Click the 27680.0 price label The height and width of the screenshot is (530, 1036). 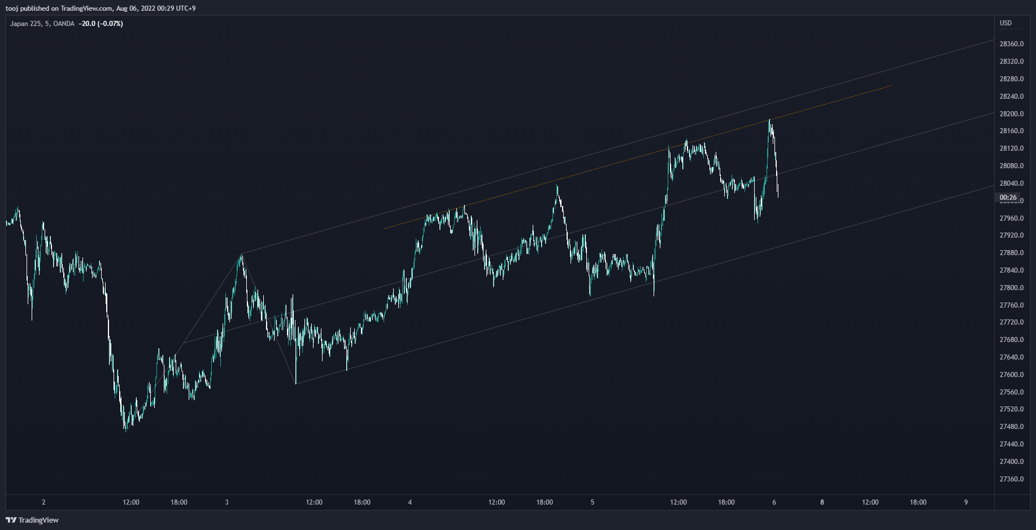click(x=1012, y=340)
